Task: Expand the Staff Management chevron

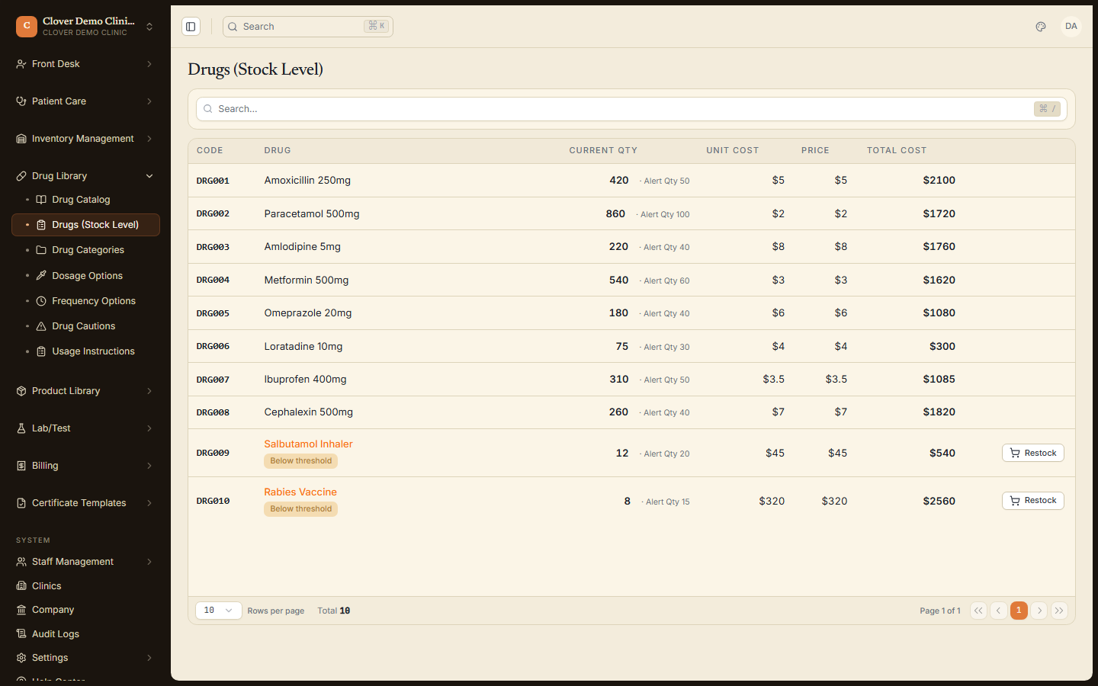Action: [149, 562]
